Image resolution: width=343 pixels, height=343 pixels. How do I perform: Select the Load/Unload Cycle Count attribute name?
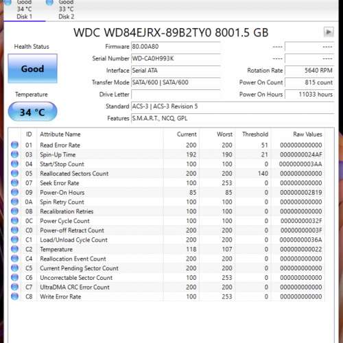coord(73,240)
